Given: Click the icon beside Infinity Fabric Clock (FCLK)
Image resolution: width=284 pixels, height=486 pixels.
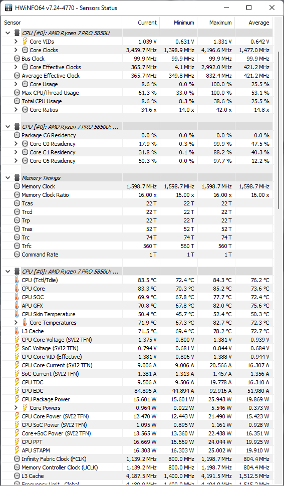Looking at the screenshot, I should click(17, 459).
